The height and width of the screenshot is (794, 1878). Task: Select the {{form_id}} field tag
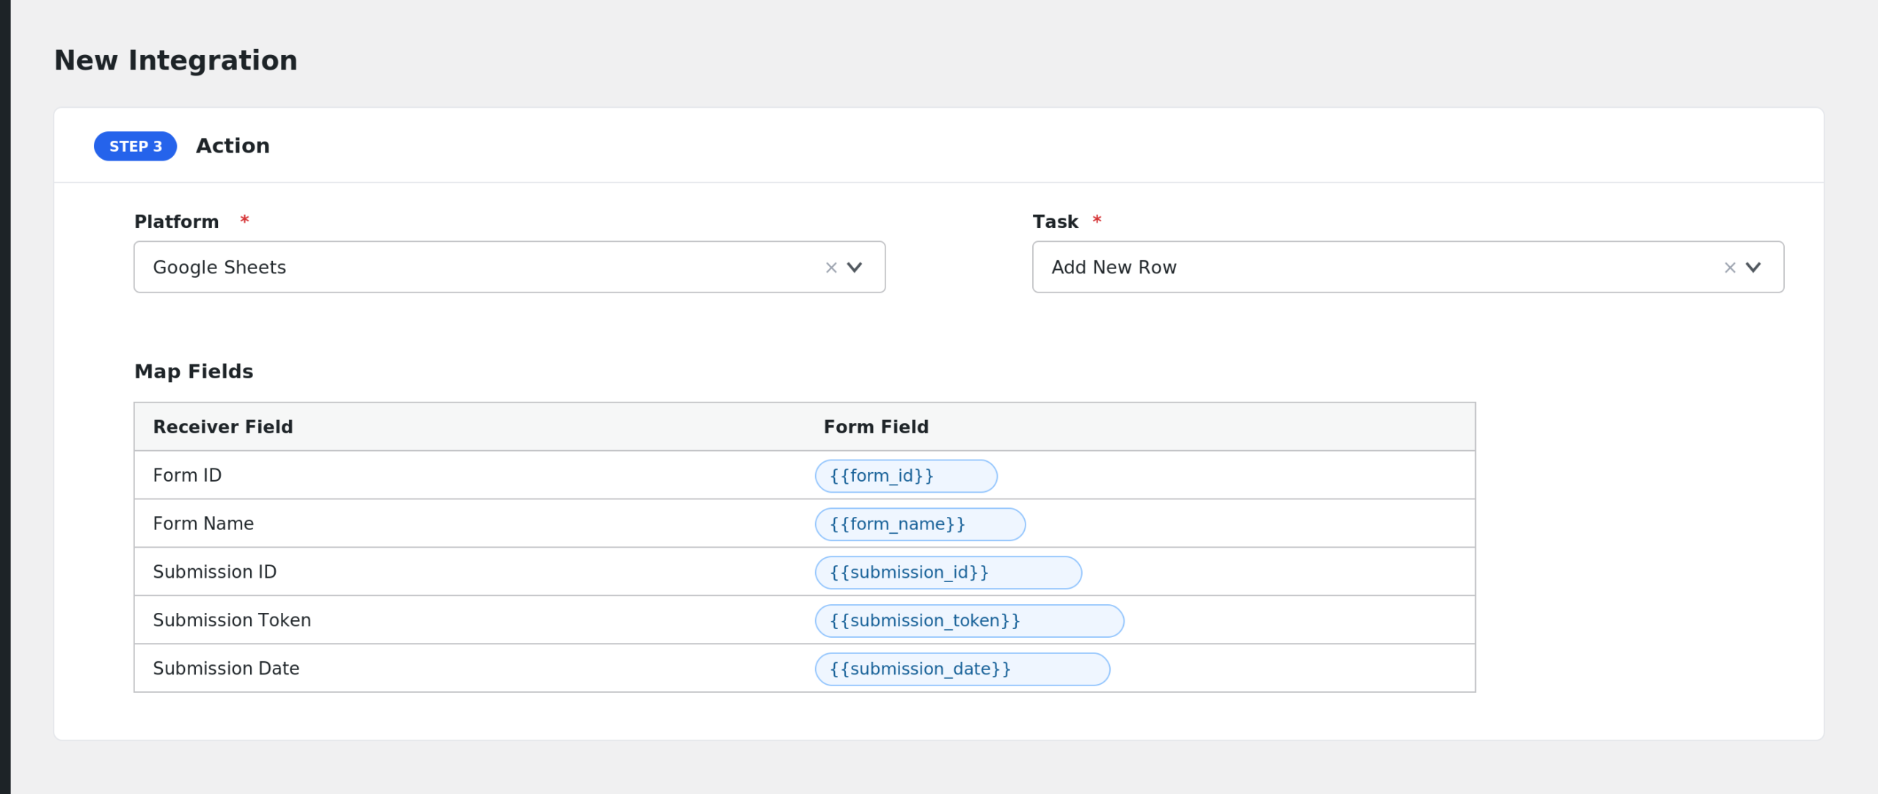906,476
